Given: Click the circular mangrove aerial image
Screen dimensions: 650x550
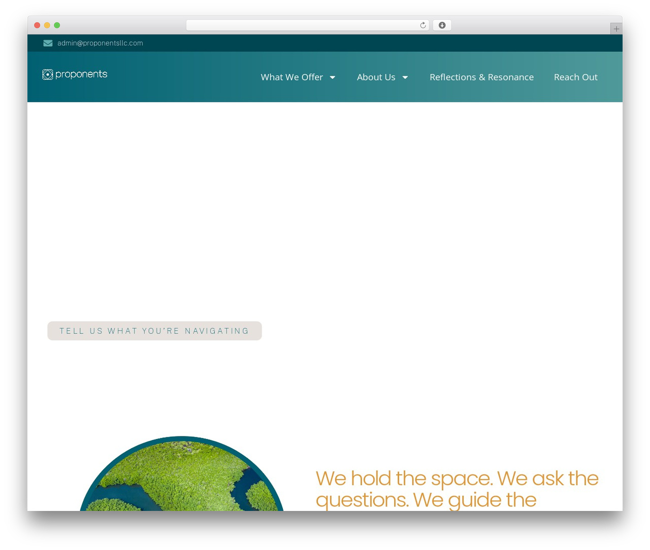Looking at the screenshot, I should click(x=181, y=473).
